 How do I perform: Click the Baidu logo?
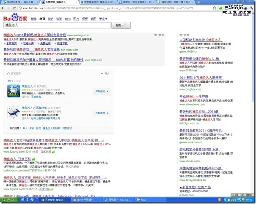[x=14, y=18]
